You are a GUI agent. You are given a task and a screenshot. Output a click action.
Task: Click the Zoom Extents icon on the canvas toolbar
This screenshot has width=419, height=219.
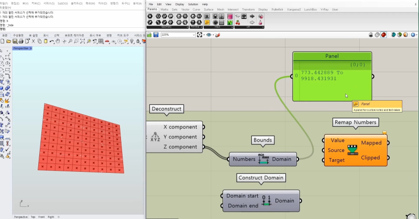pos(200,35)
